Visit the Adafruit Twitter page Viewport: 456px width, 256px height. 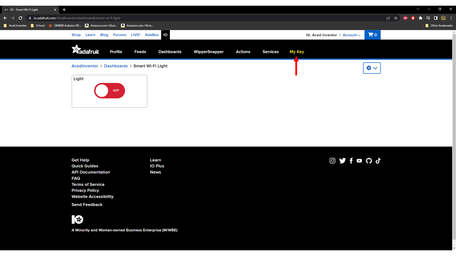[x=342, y=161]
